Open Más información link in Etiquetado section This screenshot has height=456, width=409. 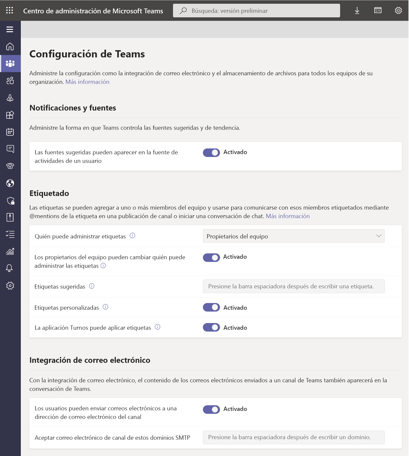pos(288,216)
